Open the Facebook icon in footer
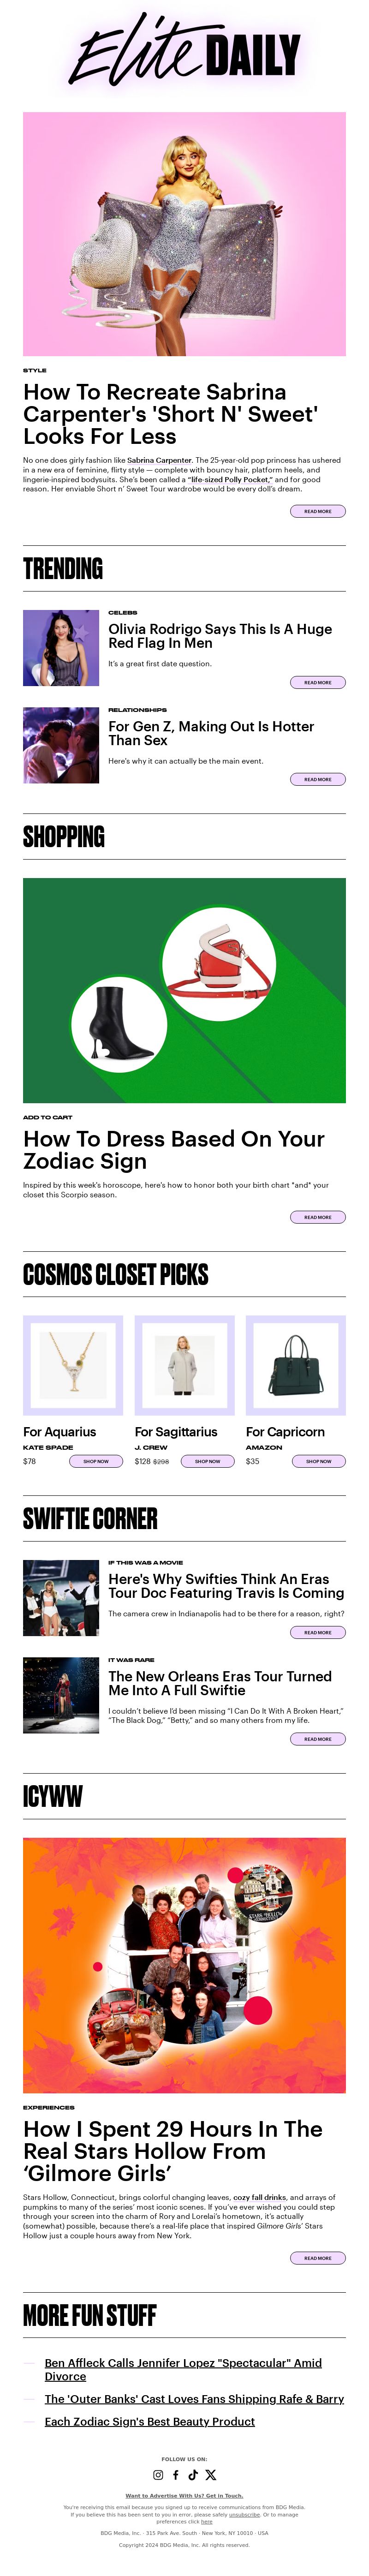 (x=176, y=2475)
